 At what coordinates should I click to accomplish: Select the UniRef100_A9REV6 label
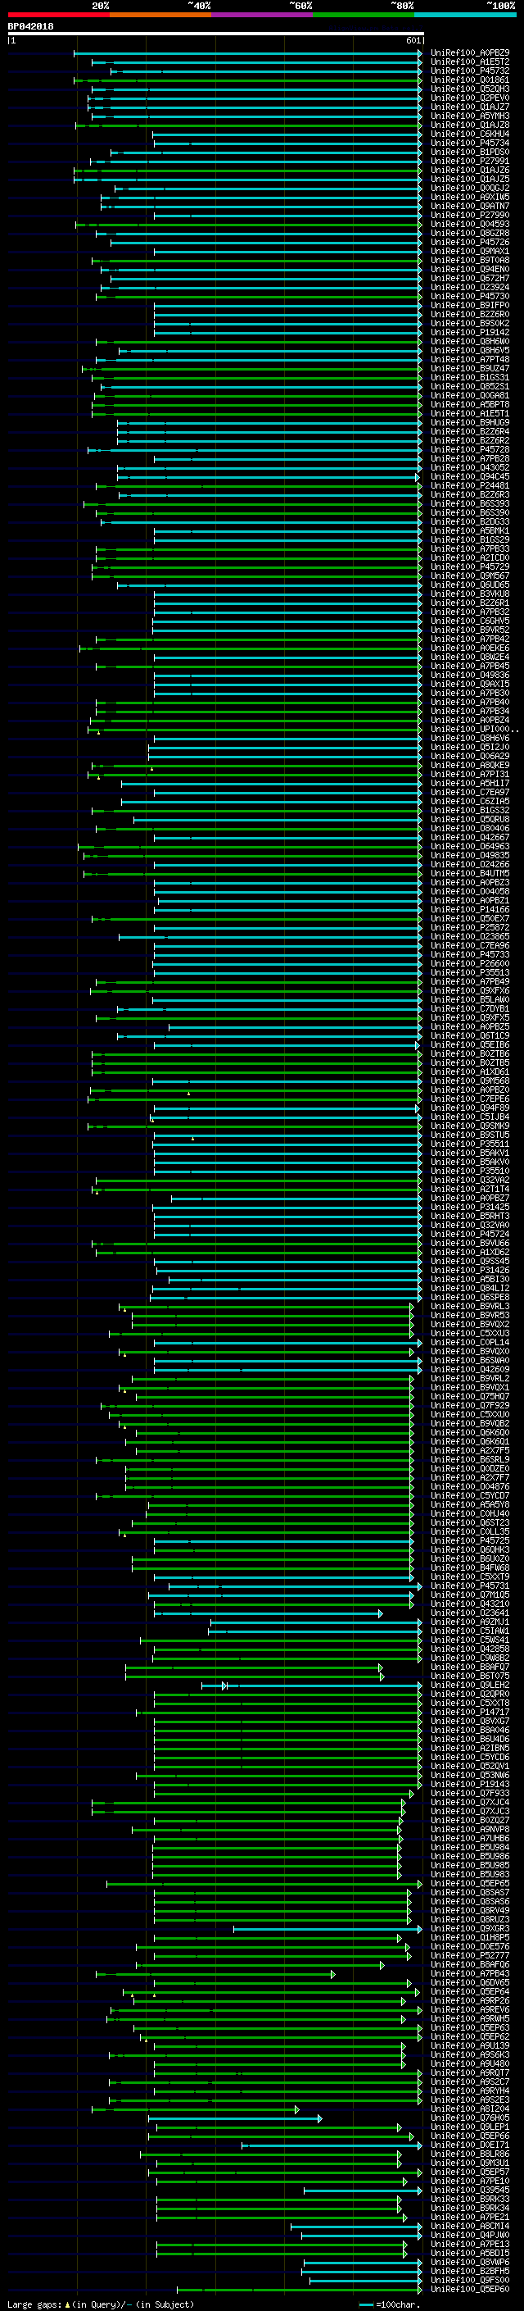(470, 2009)
